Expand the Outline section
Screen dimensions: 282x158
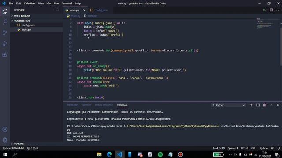point(19,144)
